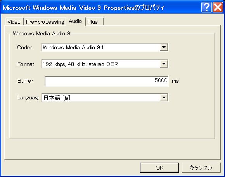Click the Windows Media Audio 9 group heading

coord(42,33)
